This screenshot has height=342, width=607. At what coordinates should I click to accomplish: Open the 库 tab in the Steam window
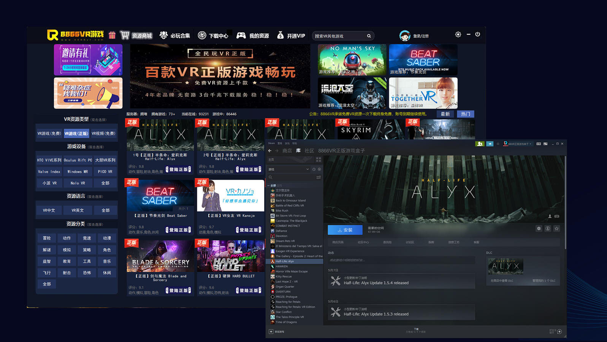pyautogui.click(x=298, y=150)
